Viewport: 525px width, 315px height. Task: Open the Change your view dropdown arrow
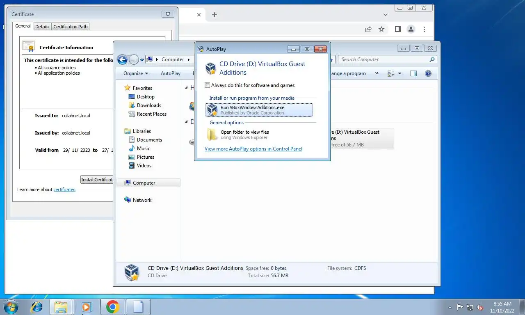click(x=399, y=73)
